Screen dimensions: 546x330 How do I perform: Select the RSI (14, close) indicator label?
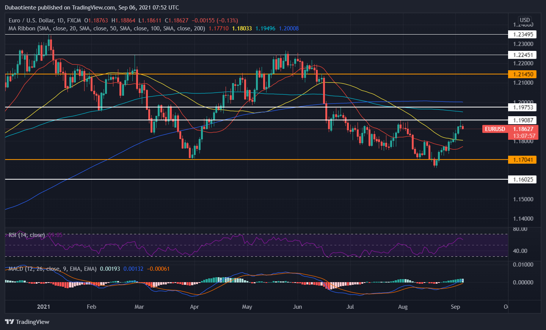pos(27,235)
